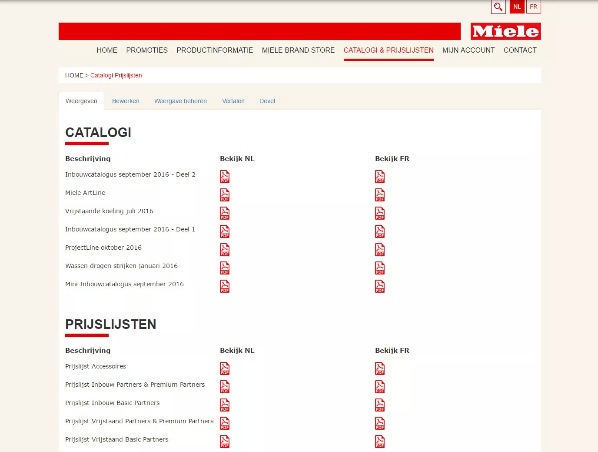Open FR PDF for Prijslijst Vrijstaand Partners & Premium Partners
Viewport: 598px width, 452px height.
(380, 423)
